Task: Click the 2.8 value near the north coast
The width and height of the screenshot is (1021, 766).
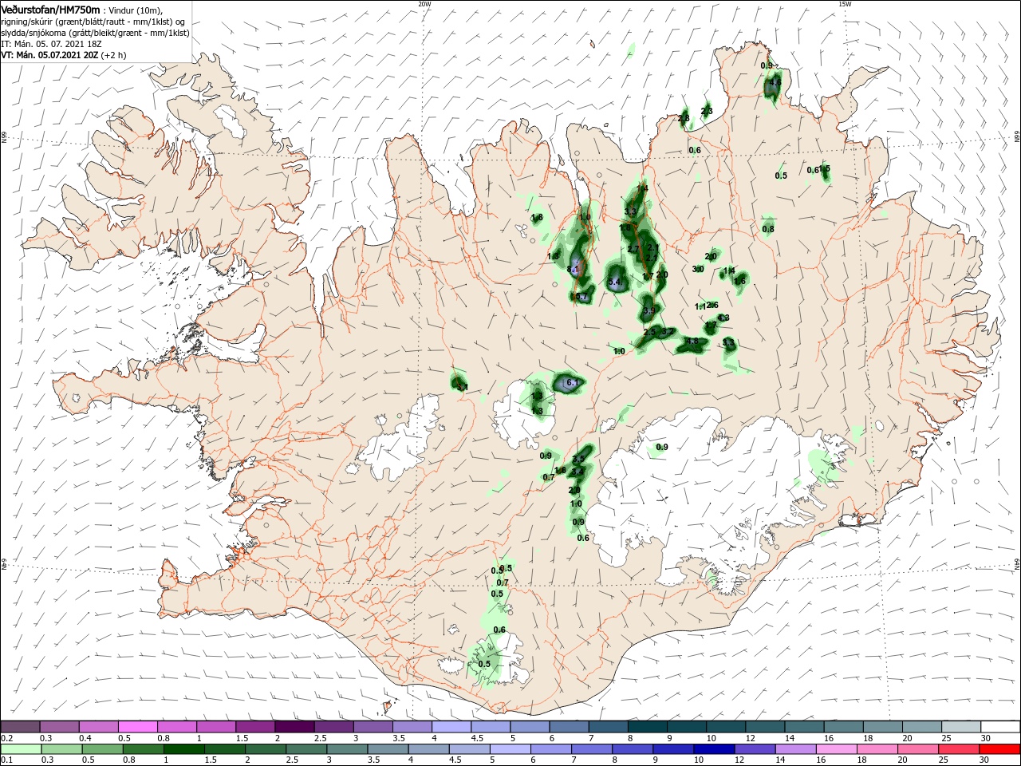Action: pos(684,119)
